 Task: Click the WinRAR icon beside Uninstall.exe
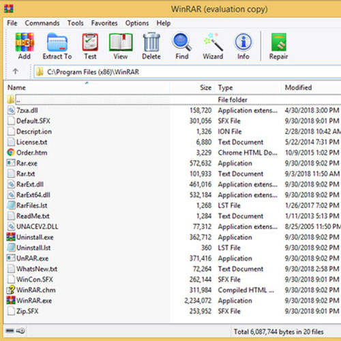pyautogui.click(x=11, y=237)
